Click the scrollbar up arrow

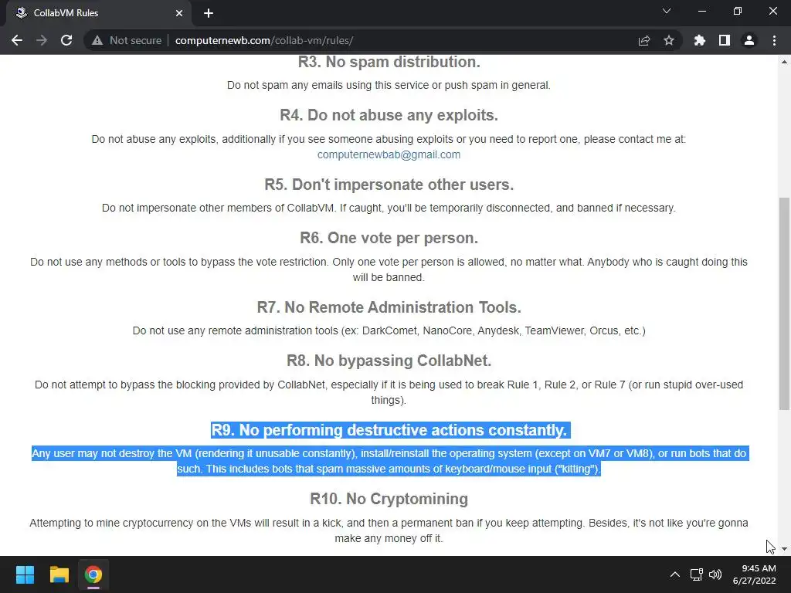coord(784,62)
